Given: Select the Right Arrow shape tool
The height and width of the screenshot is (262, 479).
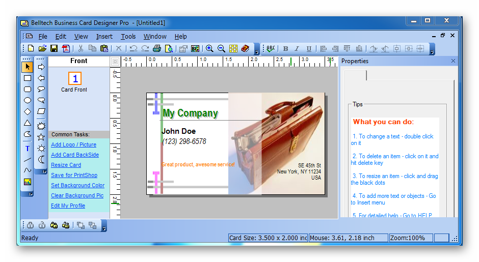Looking at the screenshot, I should [x=41, y=67].
